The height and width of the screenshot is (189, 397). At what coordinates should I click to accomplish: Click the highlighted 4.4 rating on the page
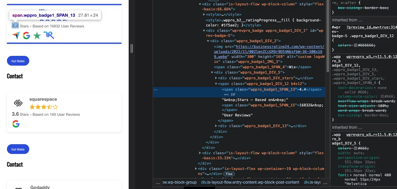click(x=15, y=25)
